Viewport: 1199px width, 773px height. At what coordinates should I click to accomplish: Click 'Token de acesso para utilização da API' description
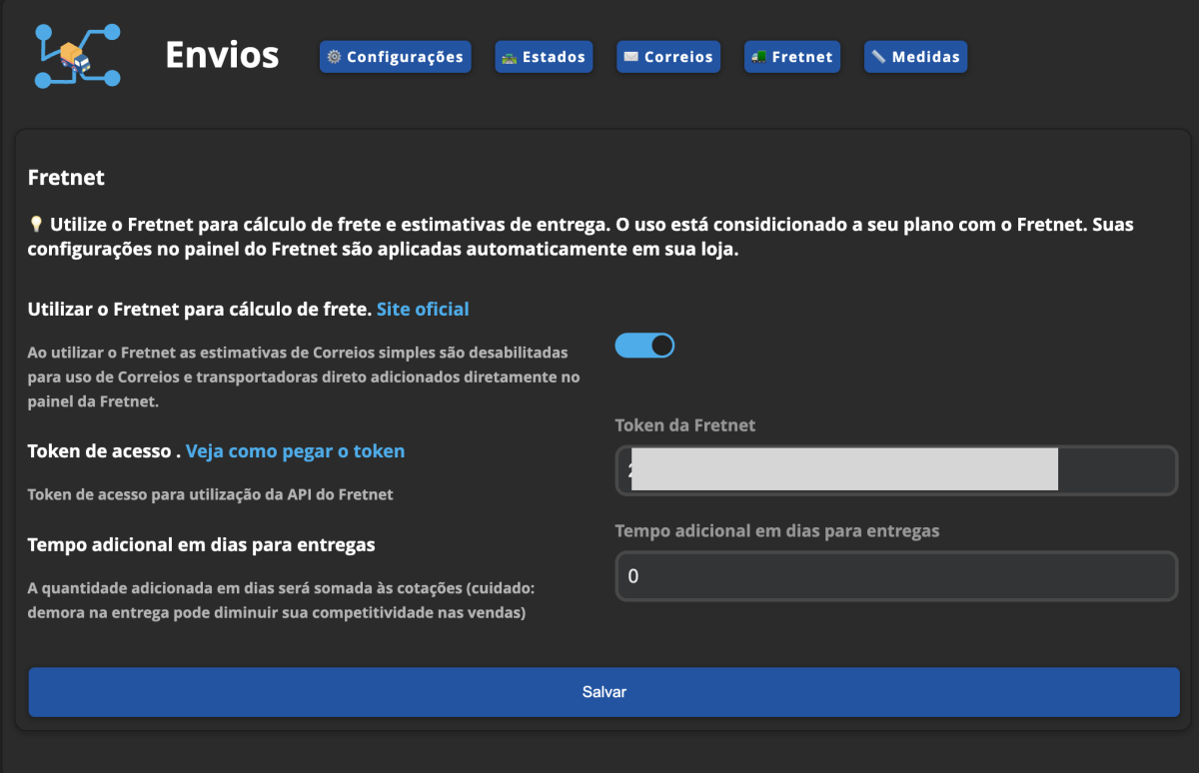coord(211,494)
